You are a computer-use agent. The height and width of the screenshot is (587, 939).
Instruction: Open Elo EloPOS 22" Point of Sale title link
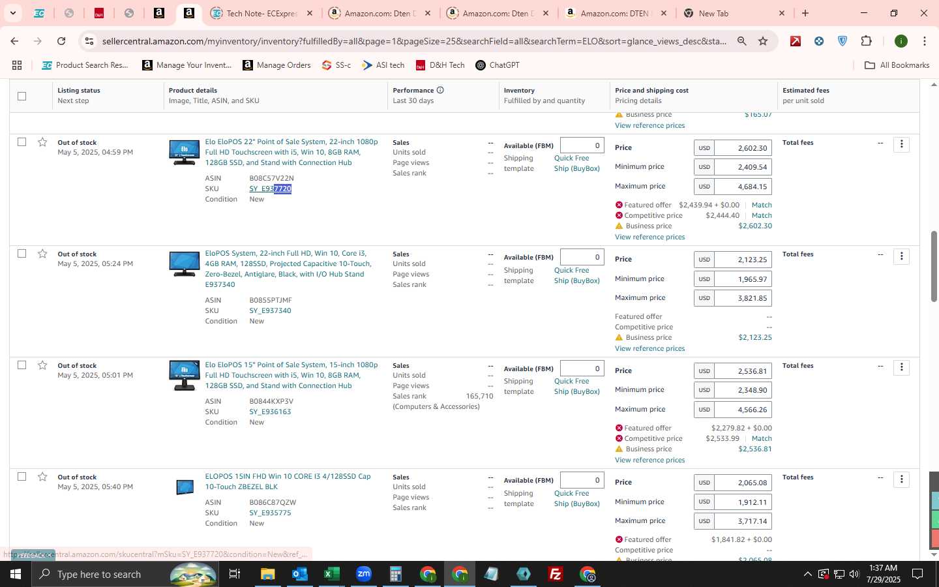[x=291, y=152]
